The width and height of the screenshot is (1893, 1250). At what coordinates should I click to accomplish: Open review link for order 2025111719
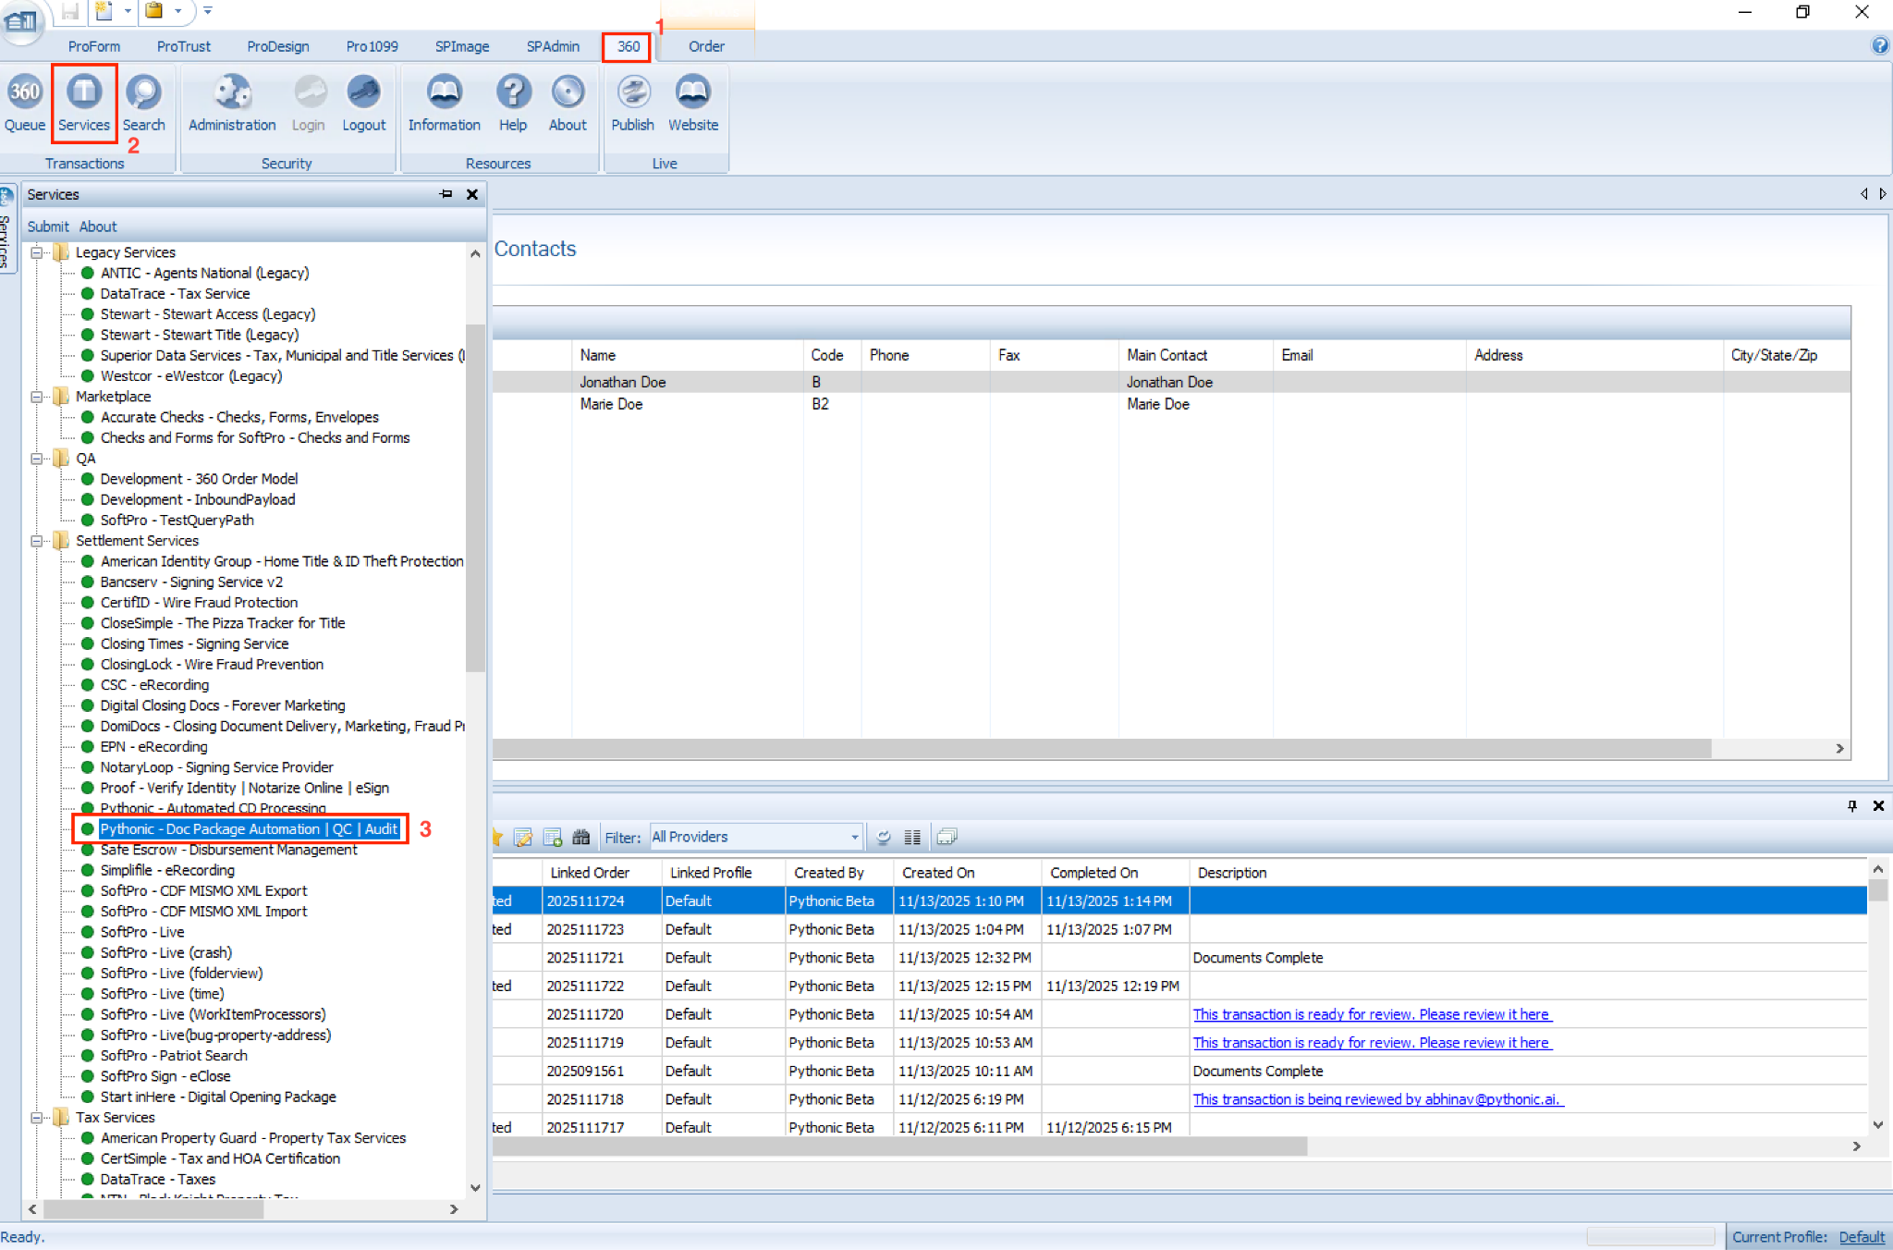tap(1372, 1043)
